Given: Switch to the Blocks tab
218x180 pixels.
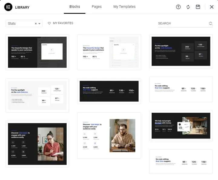Looking at the screenshot, I should (74, 7).
